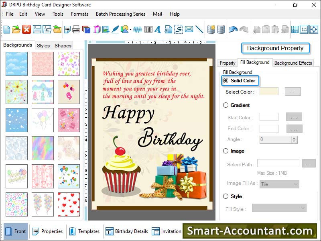Select the Image fill radio button
Viewport: 321px width, 241px height.
[226, 151]
